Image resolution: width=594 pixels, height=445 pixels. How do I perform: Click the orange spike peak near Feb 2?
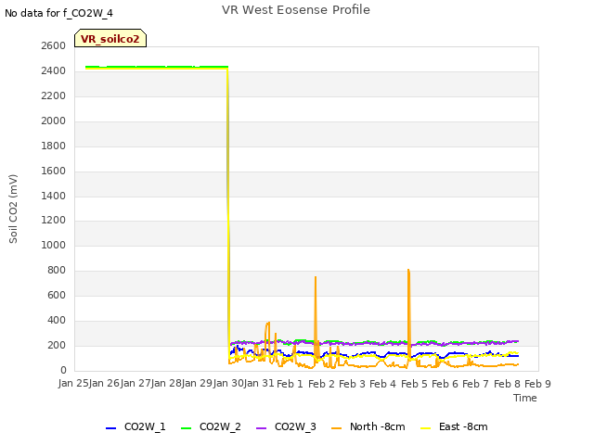(316, 277)
